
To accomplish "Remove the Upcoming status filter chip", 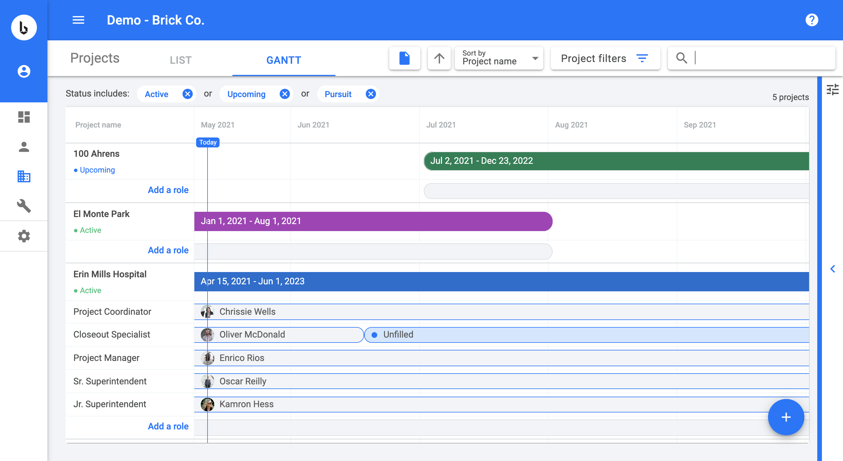I will click(x=285, y=94).
